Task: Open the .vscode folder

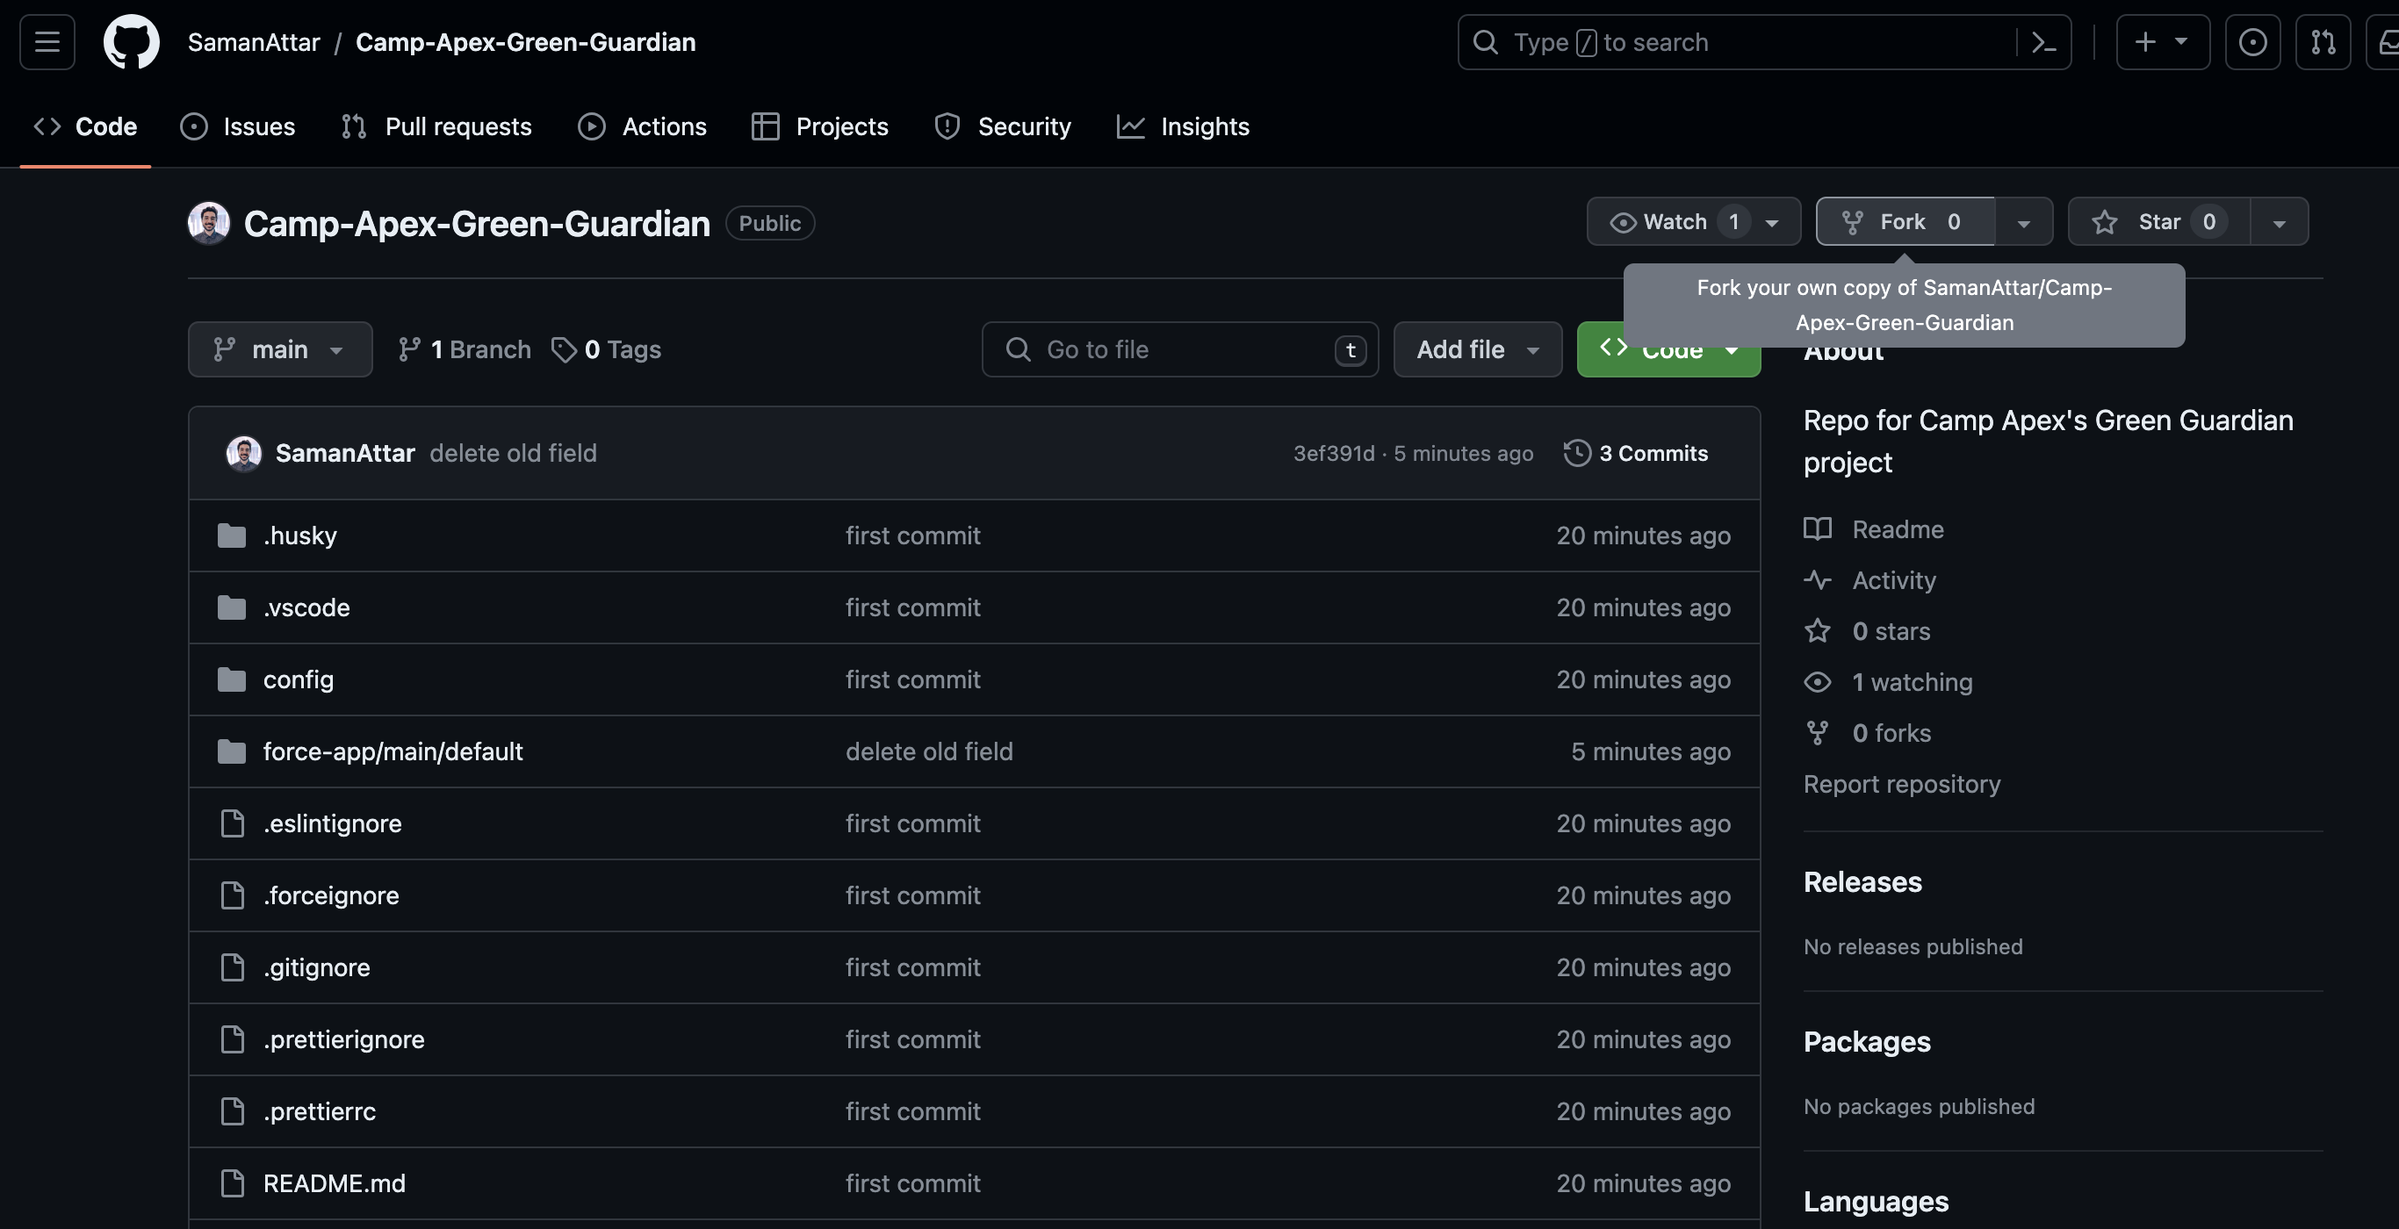Action: click(x=306, y=607)
